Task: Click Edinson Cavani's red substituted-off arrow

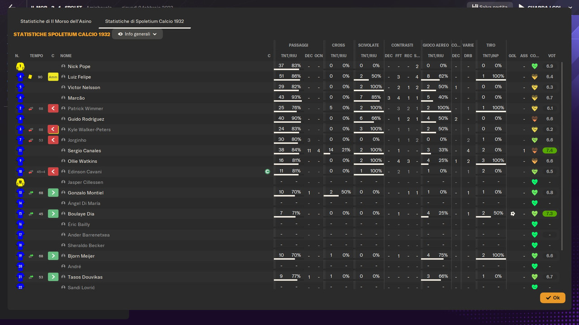Action: point(53,172)
